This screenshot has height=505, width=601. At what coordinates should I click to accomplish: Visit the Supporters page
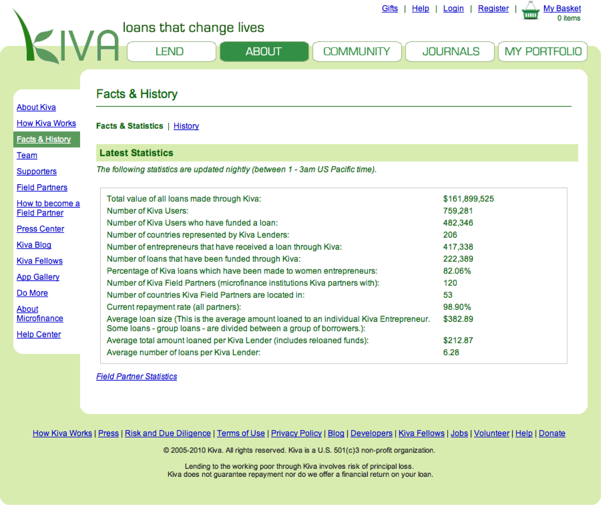pos(37,171)
